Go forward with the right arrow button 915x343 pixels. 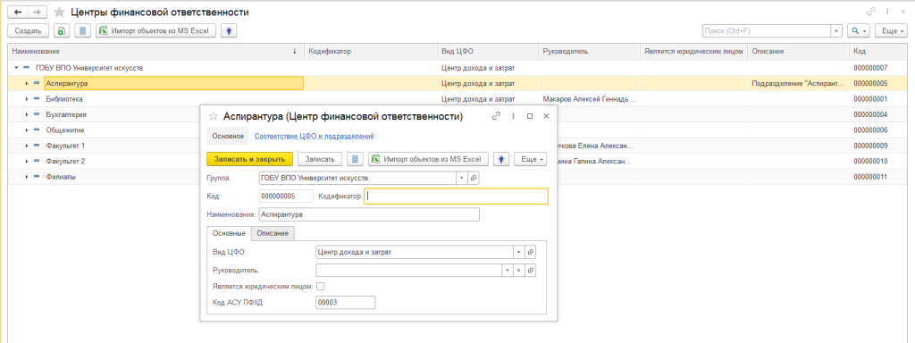tap(37, 12)
